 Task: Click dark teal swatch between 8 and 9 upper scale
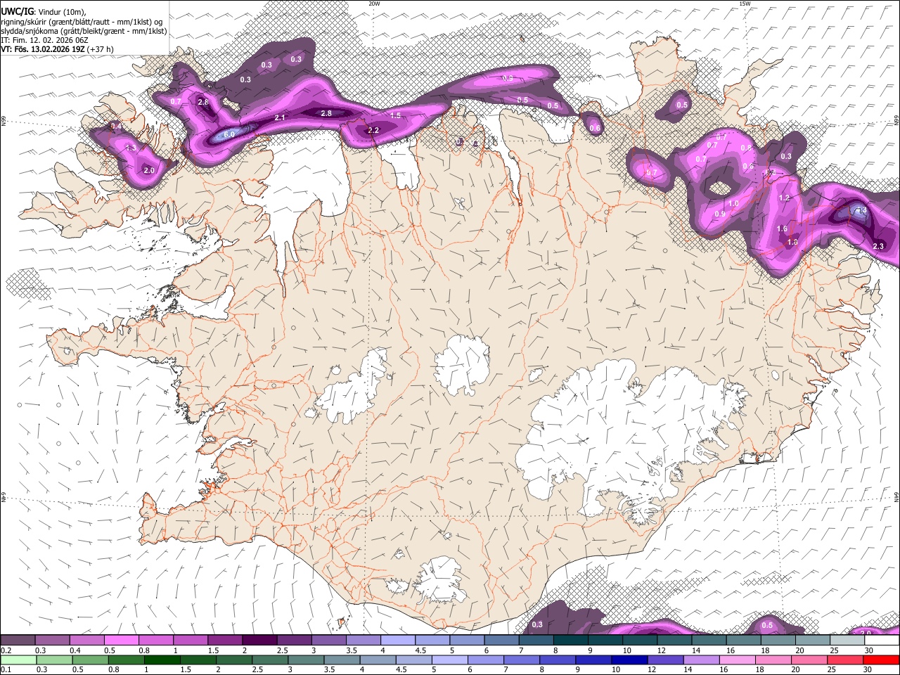571,641
